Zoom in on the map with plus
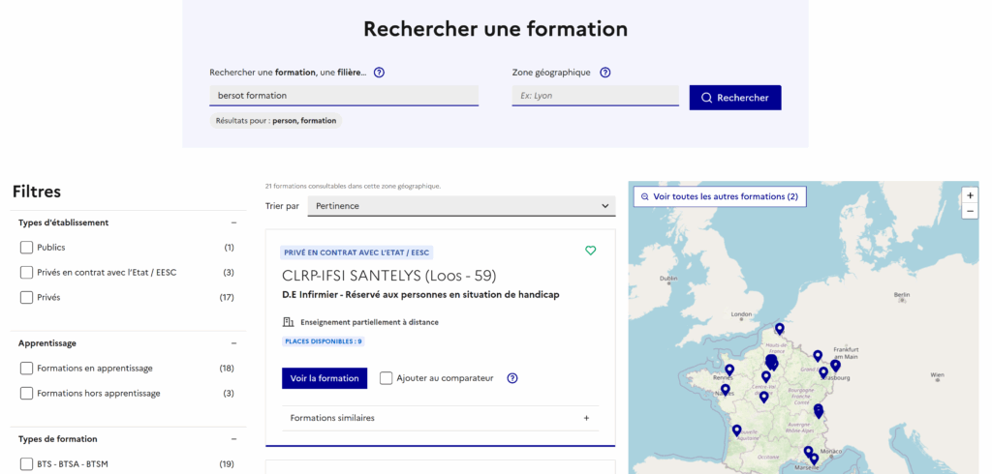Viewport: 992px width, 474px height. click(970, 195)
